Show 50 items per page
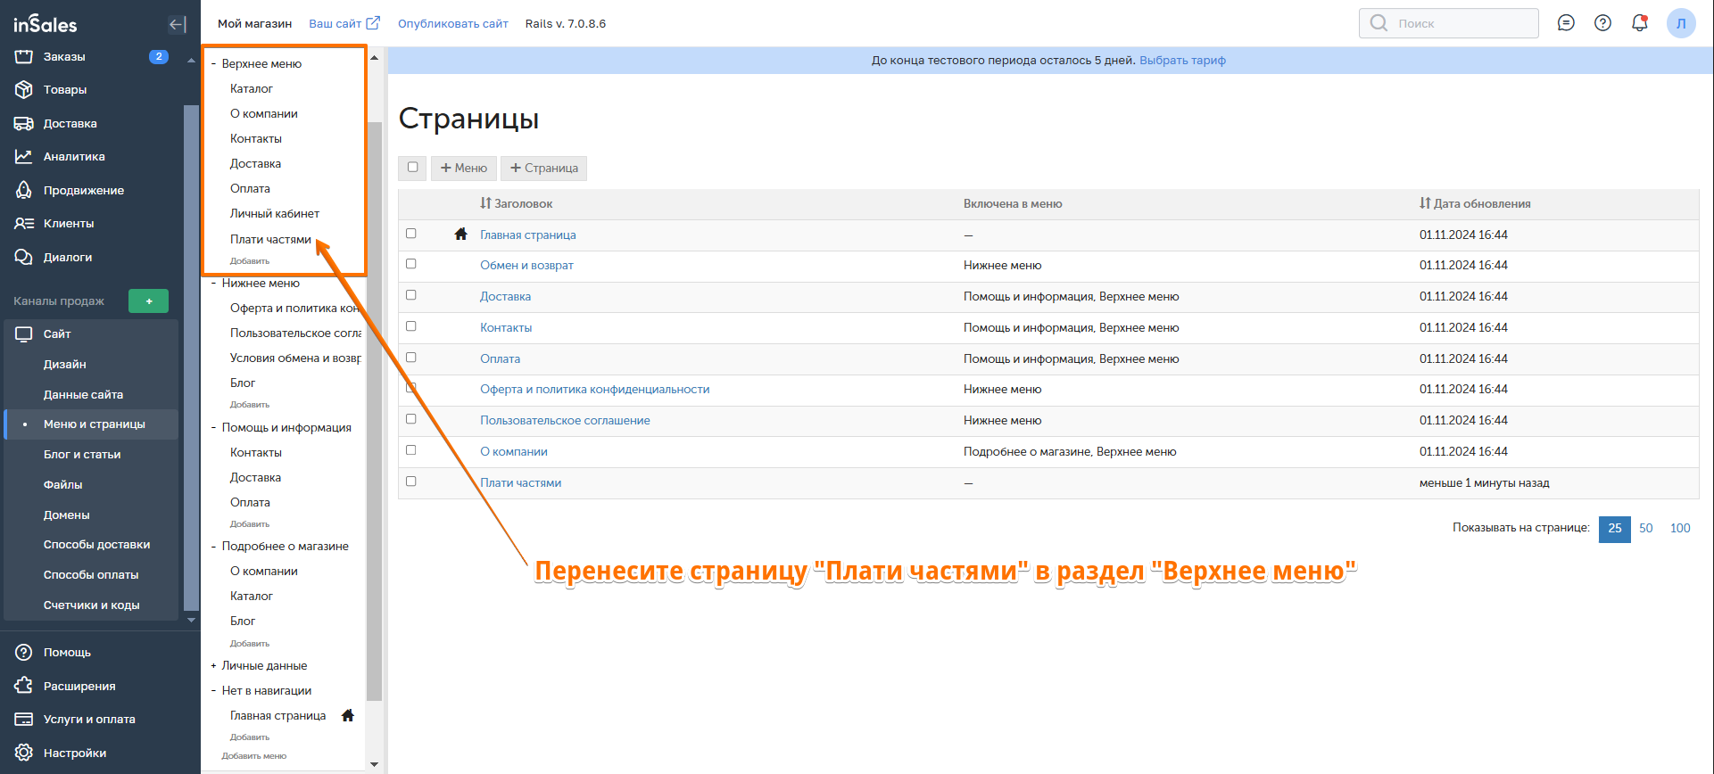This screenshot has width=1714, height=774. pyautogui.click(x=1646, y=529)
